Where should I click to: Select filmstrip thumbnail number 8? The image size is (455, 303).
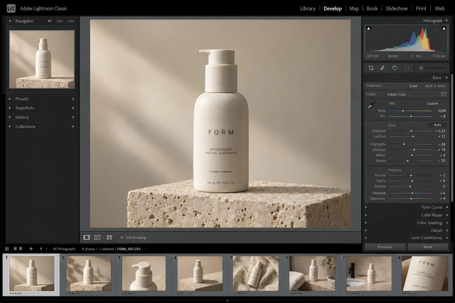[425, 274]
